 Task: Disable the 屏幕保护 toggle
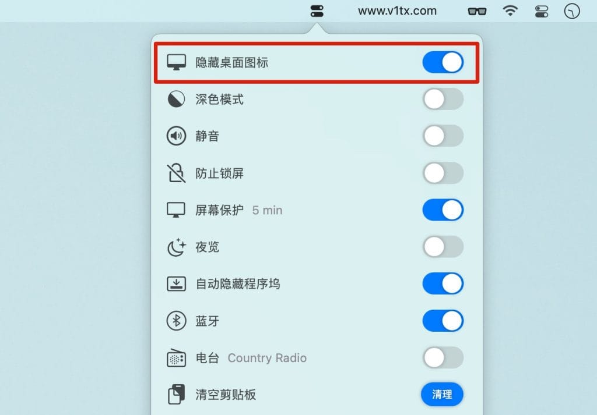[443, 210]
